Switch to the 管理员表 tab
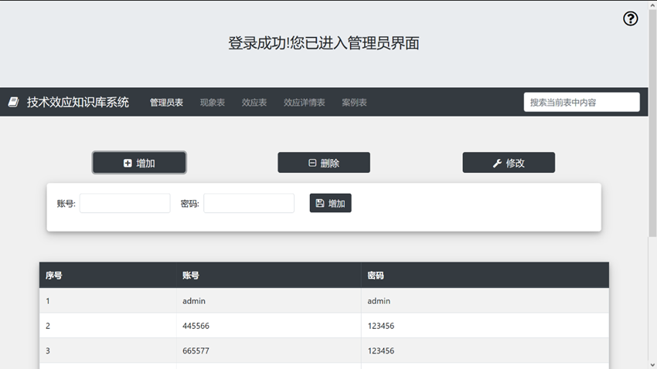Image resolution: width=657 pixels, height=369 pixels. [x=166, y=103]
